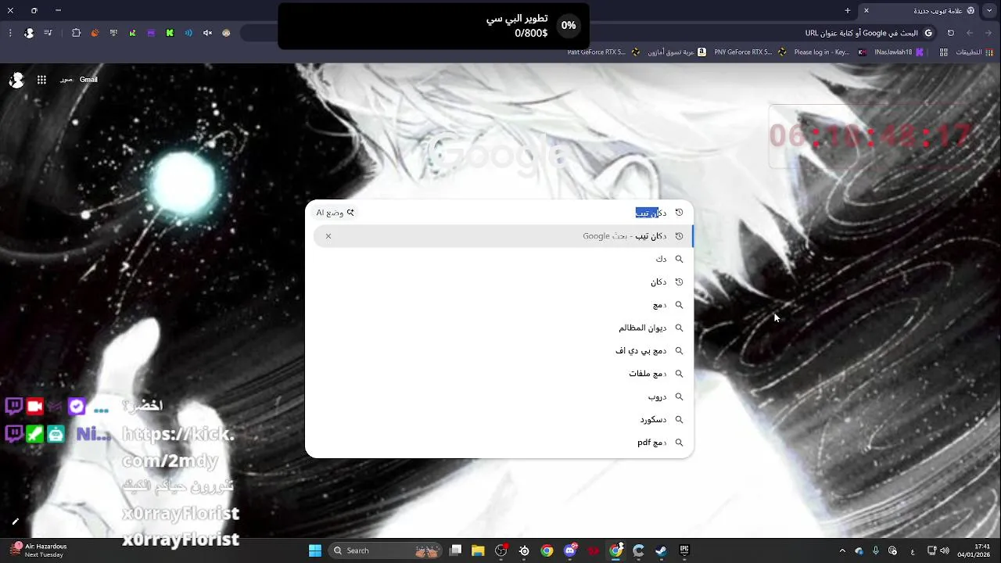Open the Gmail link on Google page
1001x563 pixels.
tap(88, 80)
